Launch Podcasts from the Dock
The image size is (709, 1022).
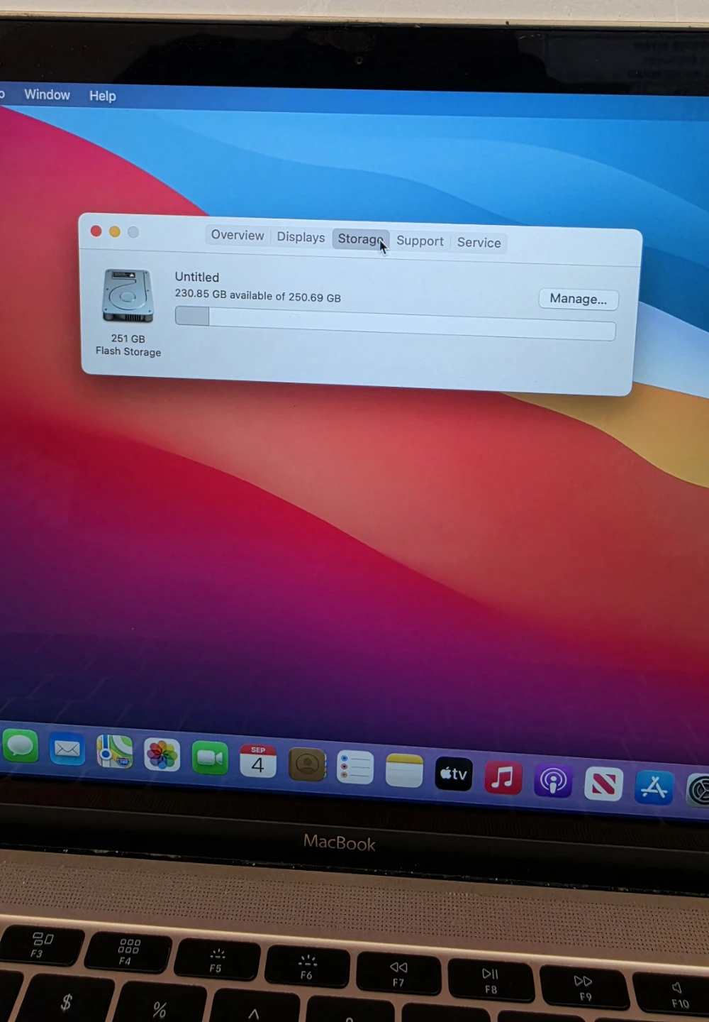[553, 781]
